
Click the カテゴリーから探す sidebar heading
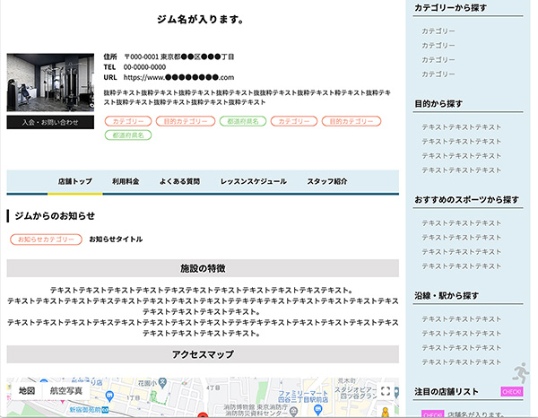[x=450, y=7]
